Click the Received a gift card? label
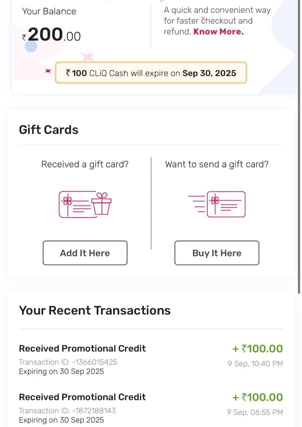The height and width of the screenshot is (427, 302). pyautogui.click(x=85, y=164)
